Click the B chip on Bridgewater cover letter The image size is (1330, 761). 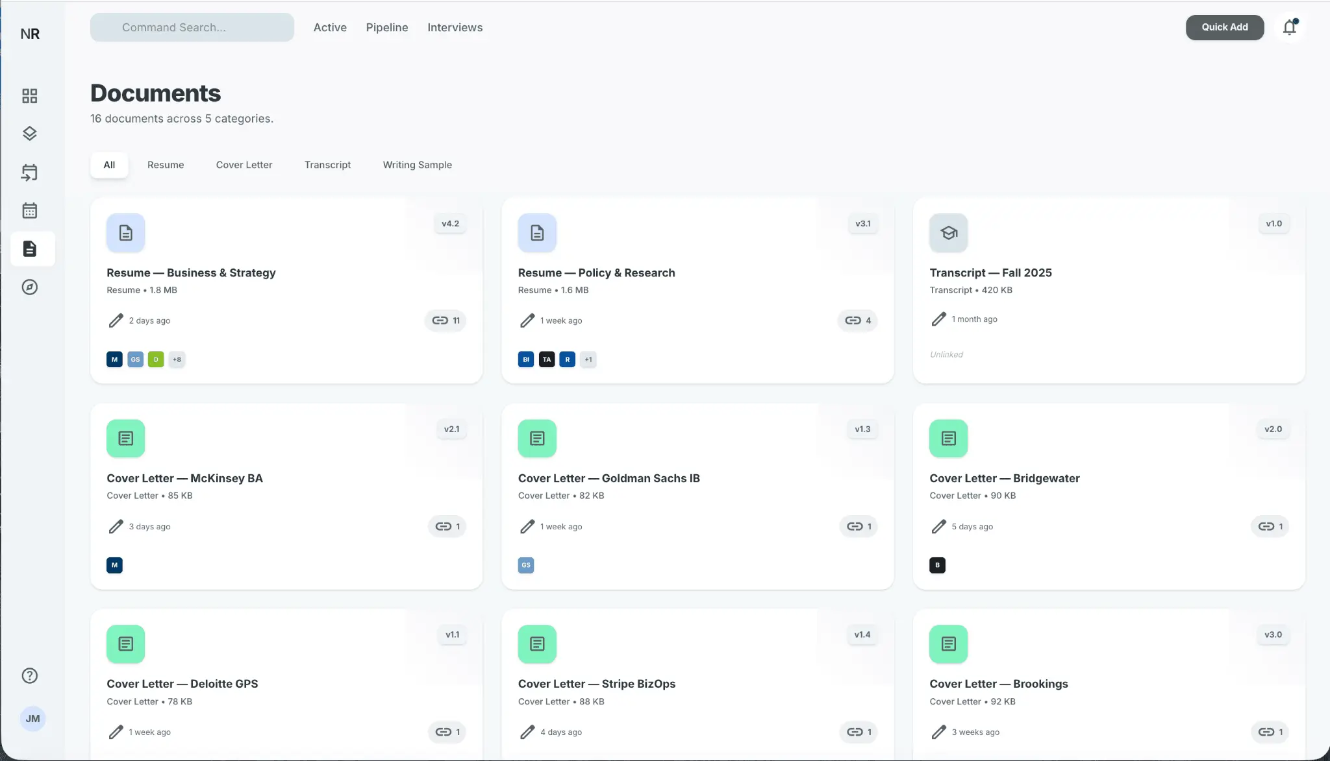point(937,565)
